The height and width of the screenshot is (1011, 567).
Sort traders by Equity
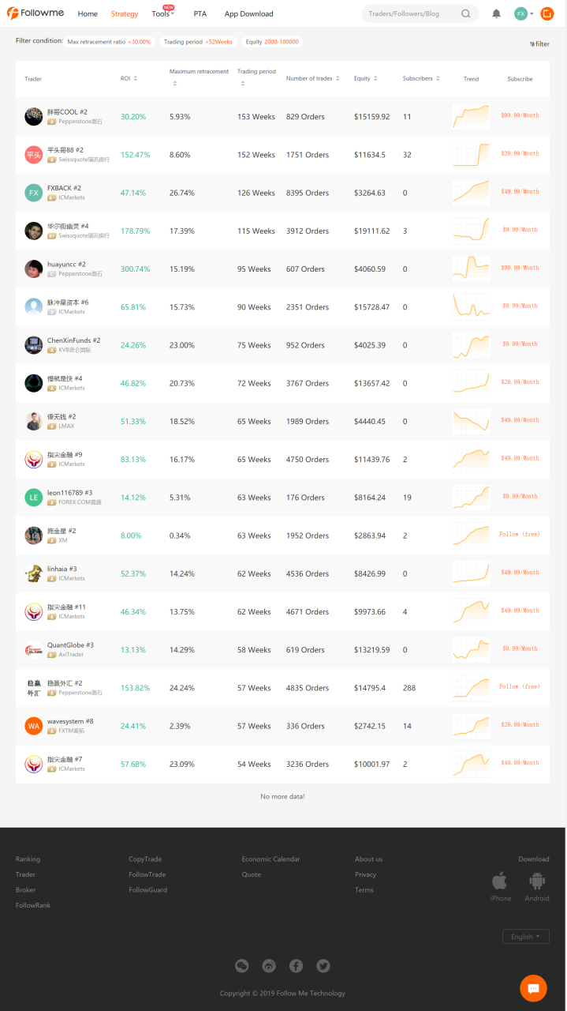pyautogui.click(x=365, y=78)
